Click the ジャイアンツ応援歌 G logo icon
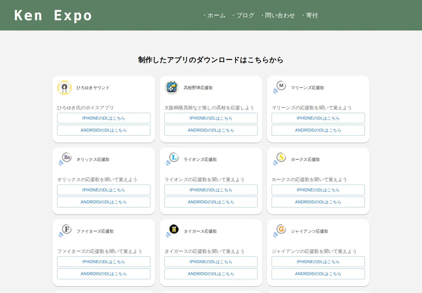422x293 pixels. click(x=279, y=231)
